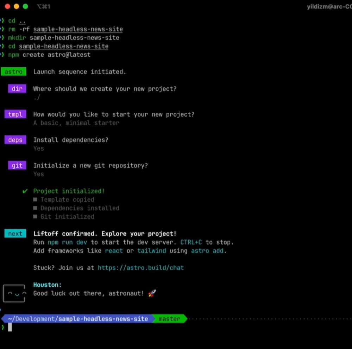
Task: Click the green checkmark beside Project initialized
Action: coord(25,191)
